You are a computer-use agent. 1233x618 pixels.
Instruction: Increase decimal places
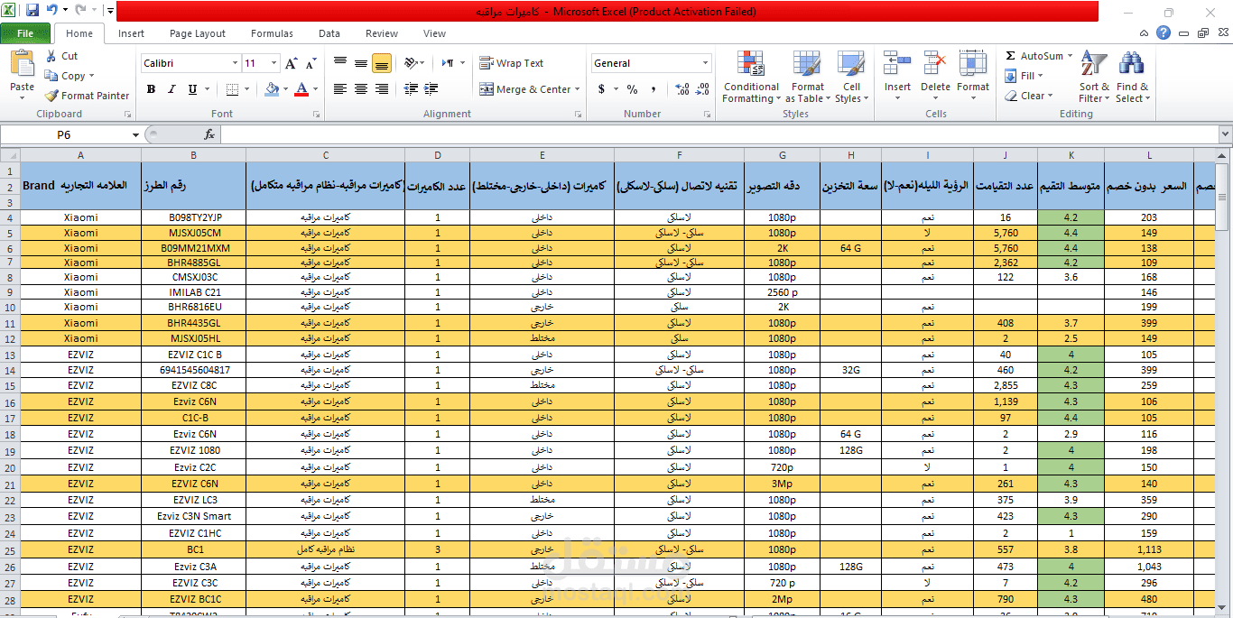coord(682,89)
